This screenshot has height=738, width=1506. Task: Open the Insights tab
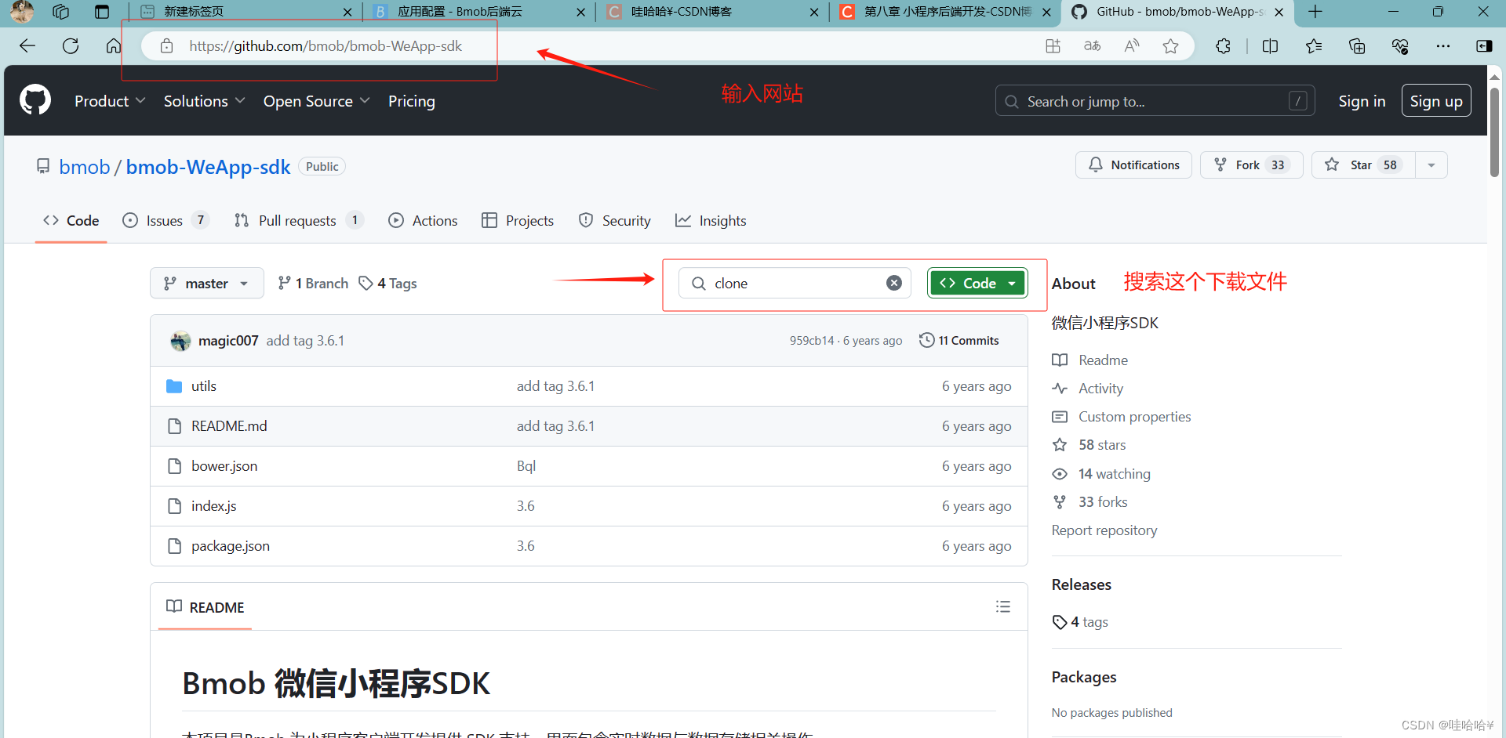tap(711, 220)
